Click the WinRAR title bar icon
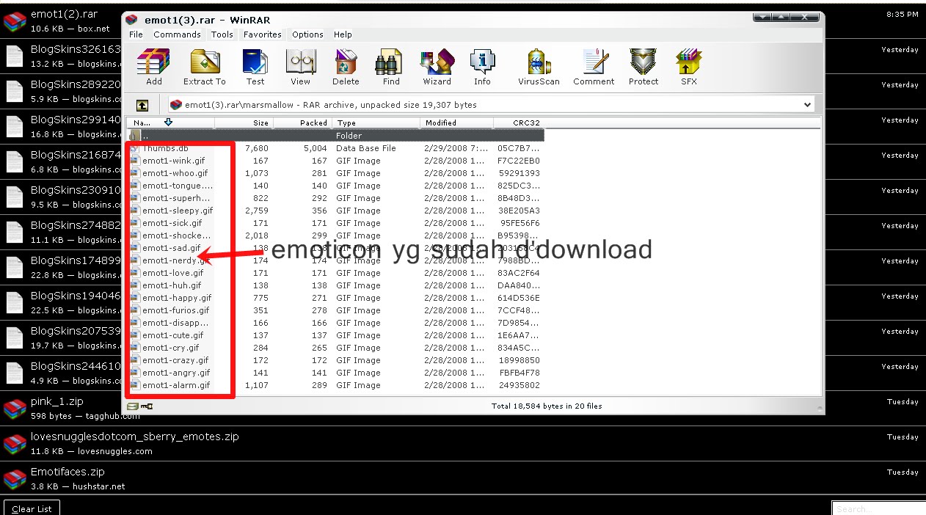 [x=131, y=19]
